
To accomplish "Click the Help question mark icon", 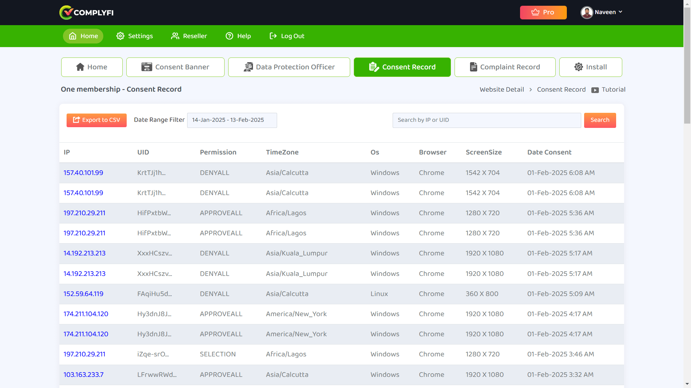I will click(229, 36).
